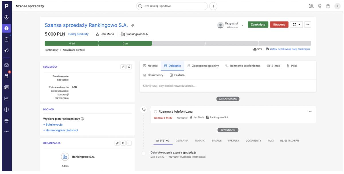Open Products cube icon in sidebar
Viewport: 344px width, 174px height.
pos(6,110)
